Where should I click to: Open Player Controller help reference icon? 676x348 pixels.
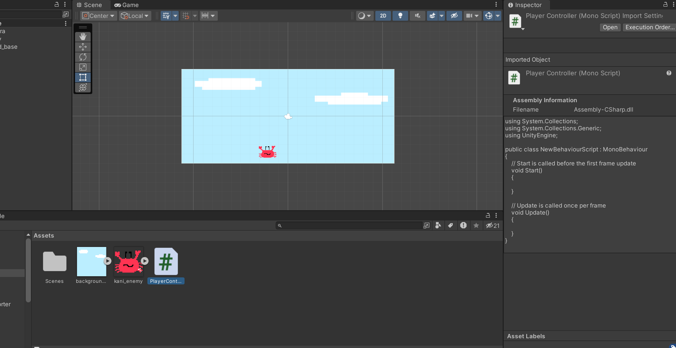click(669, 73)
